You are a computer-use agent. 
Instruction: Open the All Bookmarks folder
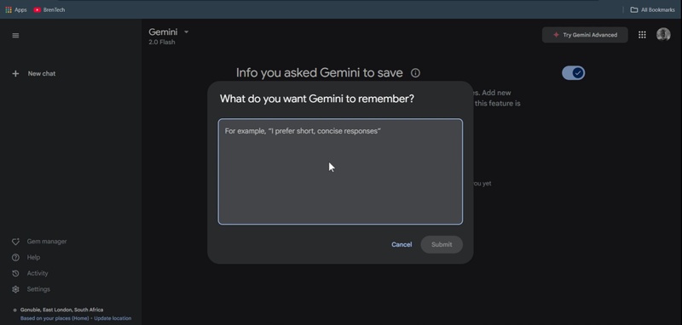click(x=653, y=9)
